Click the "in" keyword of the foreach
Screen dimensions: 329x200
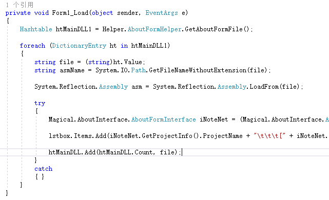(x=124, y=46)
